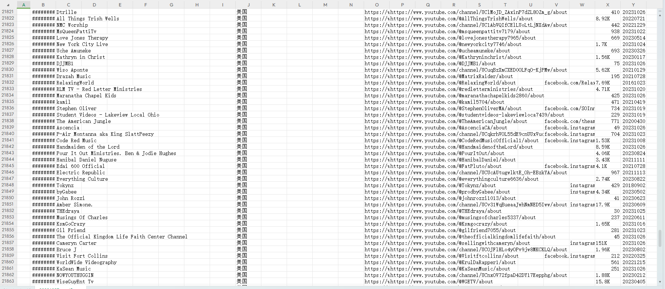Image resolution: width=665 pixels, height=289 pixels.
Task: Click cell 'Everything Culture'
Action: [82, 179]
